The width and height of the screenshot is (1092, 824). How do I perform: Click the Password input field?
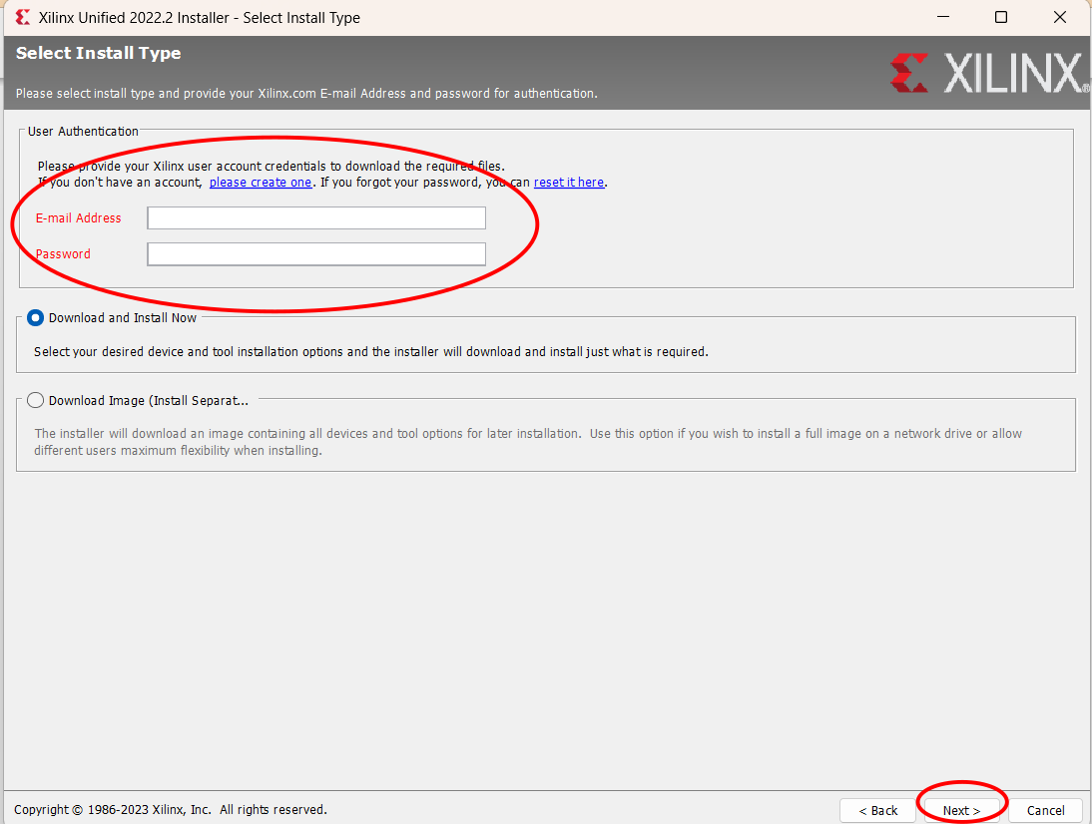(315, 253)
